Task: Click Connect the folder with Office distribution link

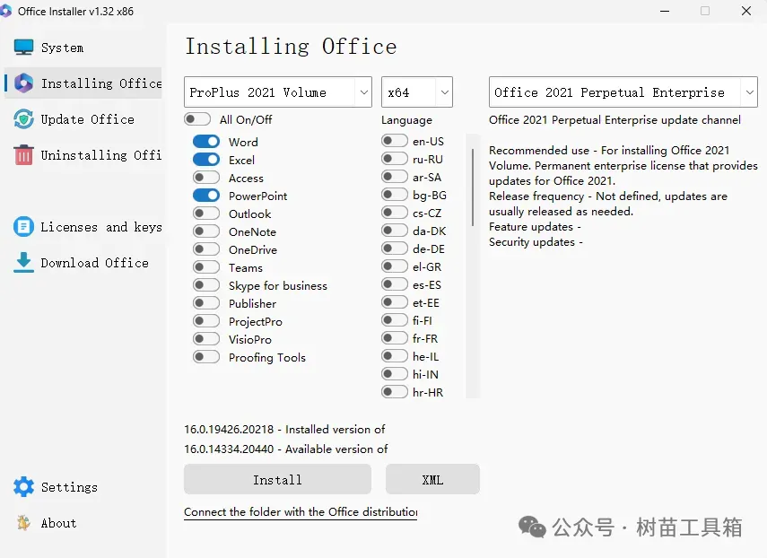Action: point(301,512)
